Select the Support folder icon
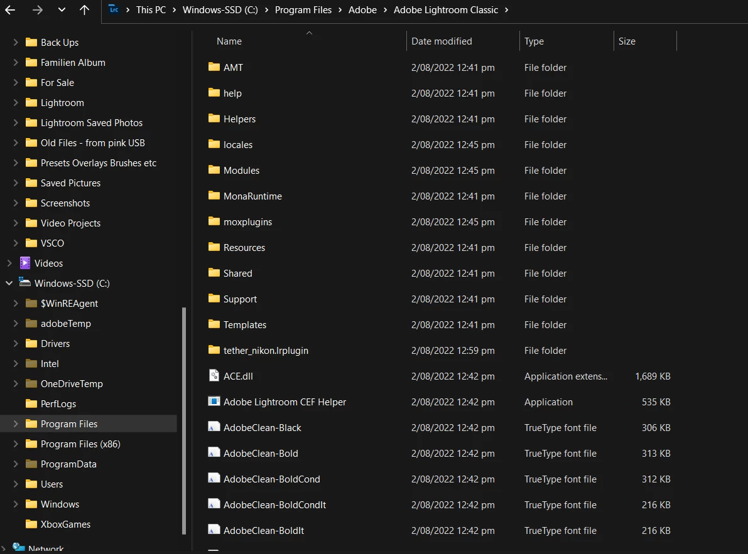This screenshot has height=554, width=748. [x=214, y=298]
